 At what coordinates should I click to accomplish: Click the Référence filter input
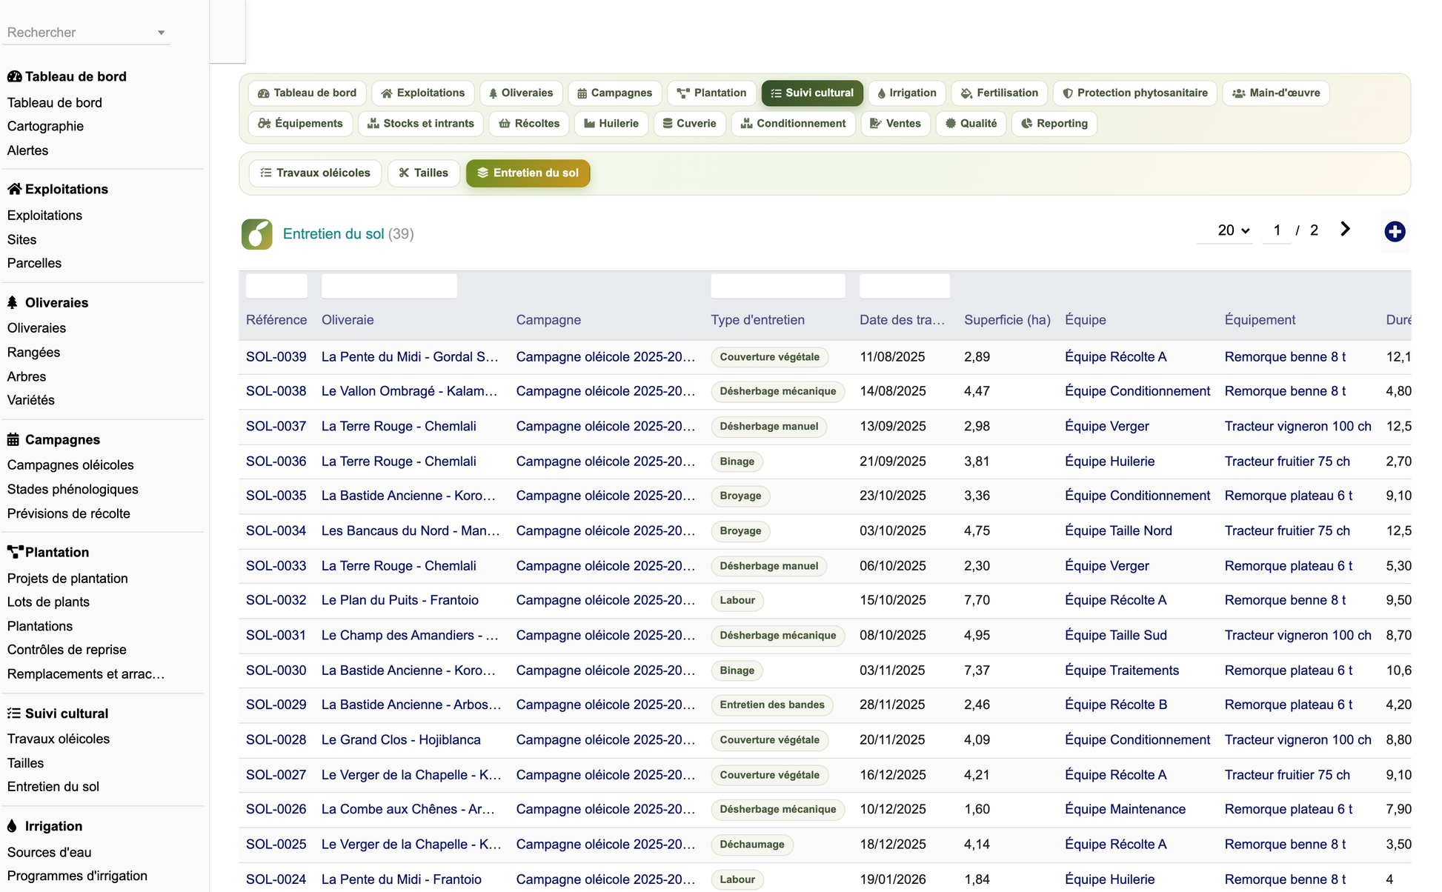tap(276, 286)
